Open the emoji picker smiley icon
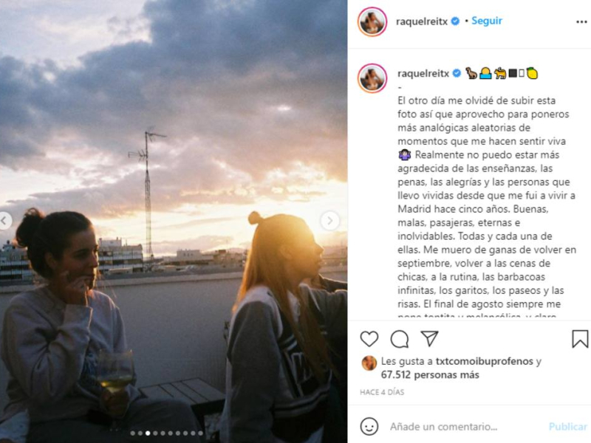The height and width of the screenshot is (443, 591). pyautogui.click(x=369, y=427)
